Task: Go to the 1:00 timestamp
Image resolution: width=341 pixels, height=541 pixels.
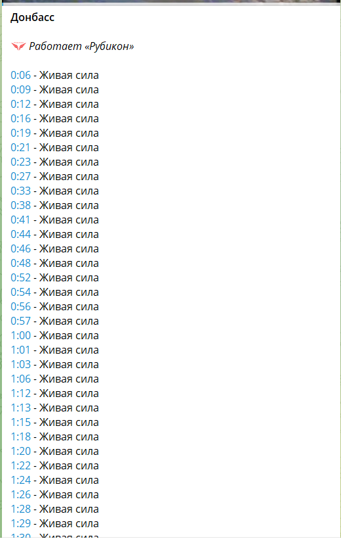Action: (x=20, y=336)
